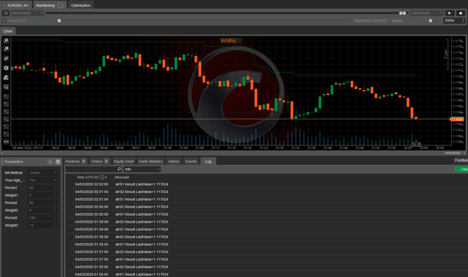
Task: Adjust Period3 value stepper
Action: (x=55, y=218)
